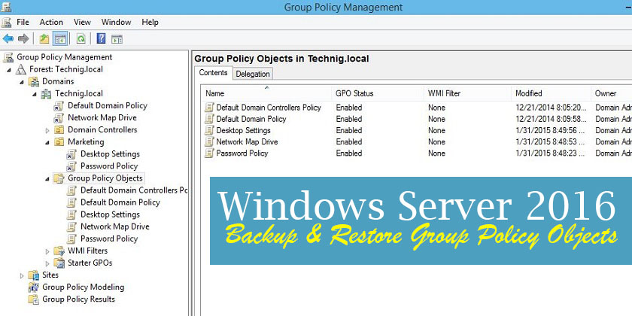Expand the Sites tree node

pyautogui.click(x=22, y=275)
